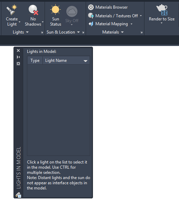The height and width of the screenshot is (205, 179).
Task: Open Materials / Textures Off dropdown arrow
Action: pos(141,16)
